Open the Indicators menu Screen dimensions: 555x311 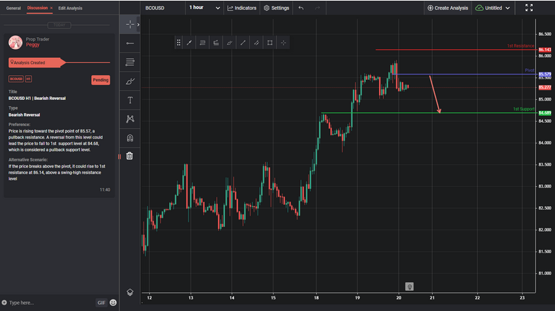click(242, 8)
